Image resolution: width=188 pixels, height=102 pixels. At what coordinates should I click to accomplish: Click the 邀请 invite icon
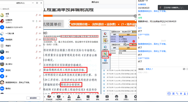(x=69, y=96)
